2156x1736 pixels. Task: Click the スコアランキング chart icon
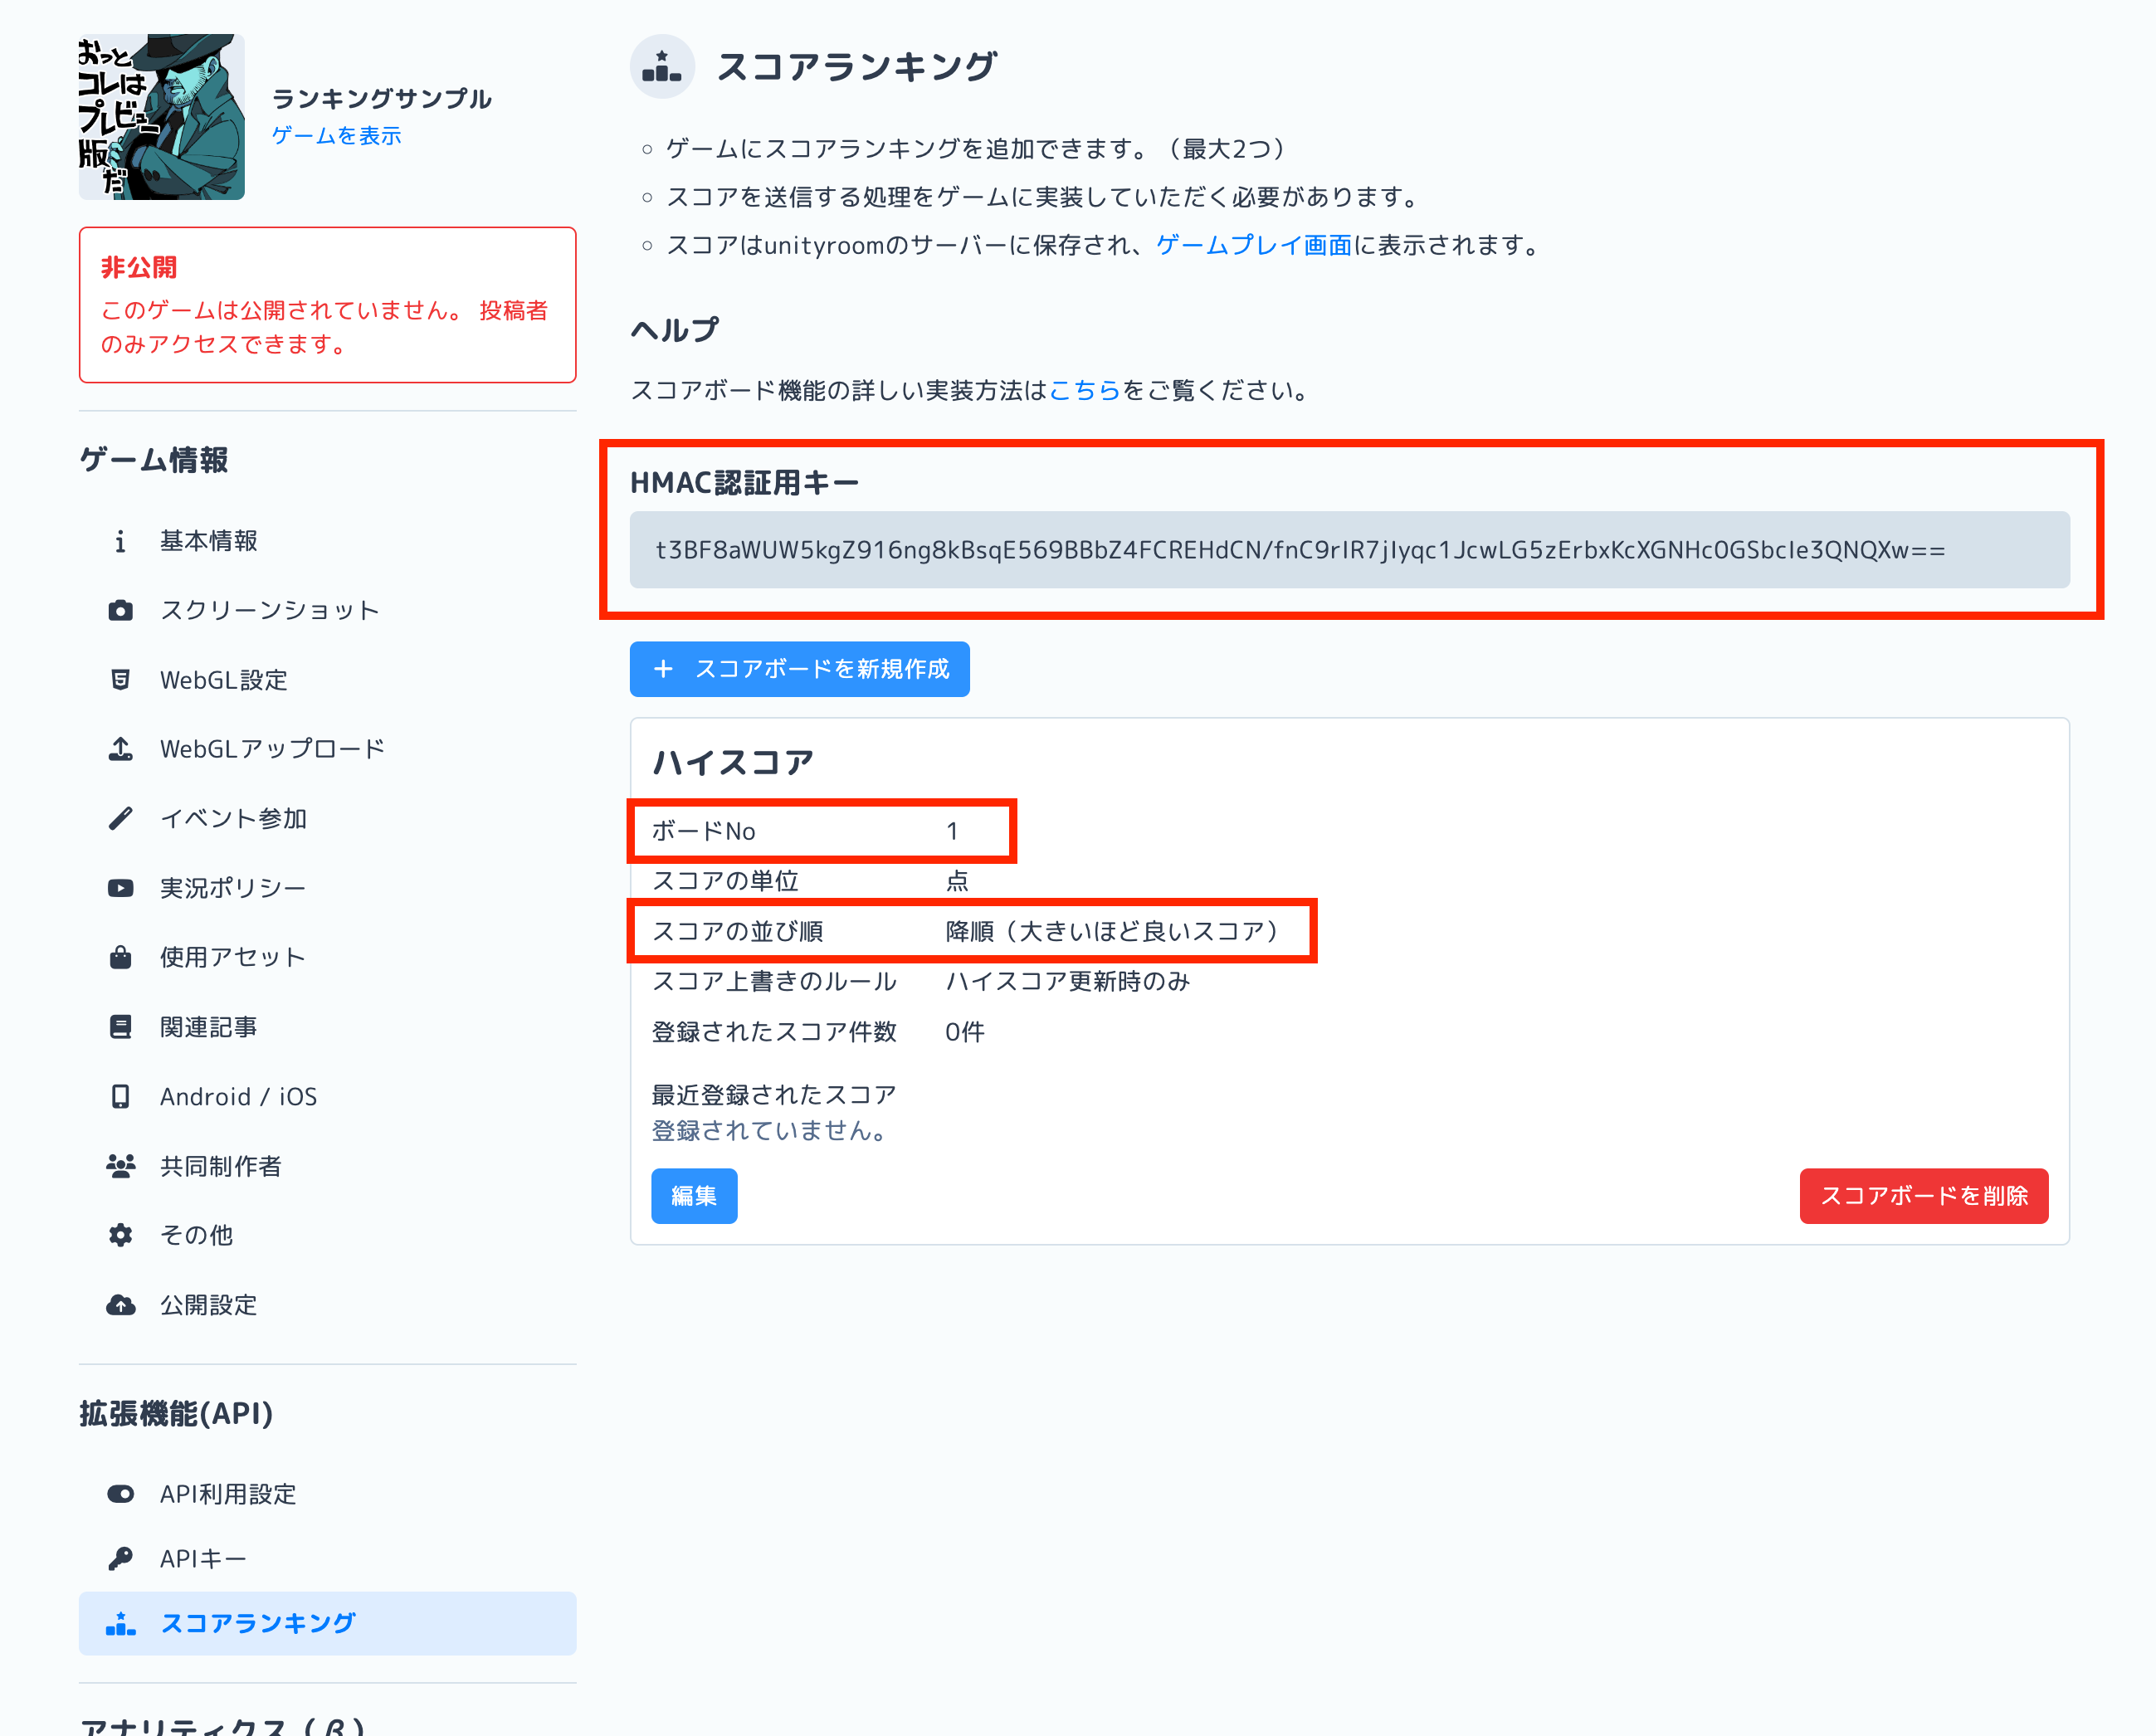pos(121,1623)
